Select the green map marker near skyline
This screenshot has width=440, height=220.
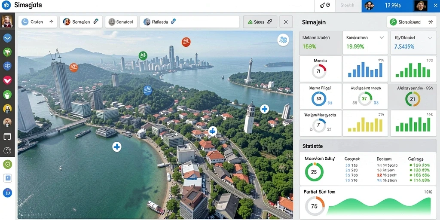click(143, 55)
